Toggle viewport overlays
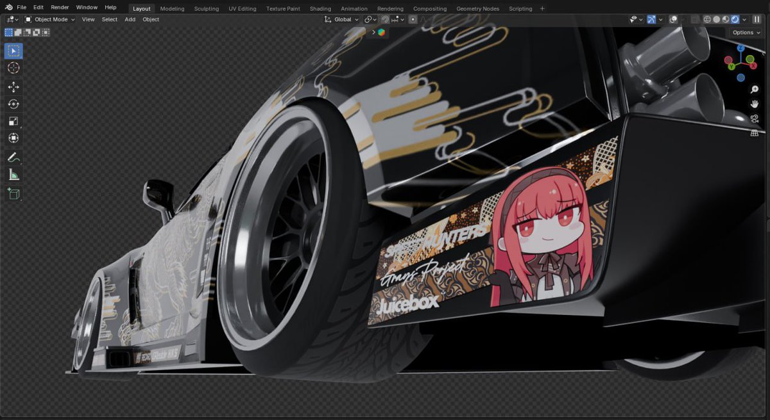Screen dimensions: 770x420 (x=673, y=19)
